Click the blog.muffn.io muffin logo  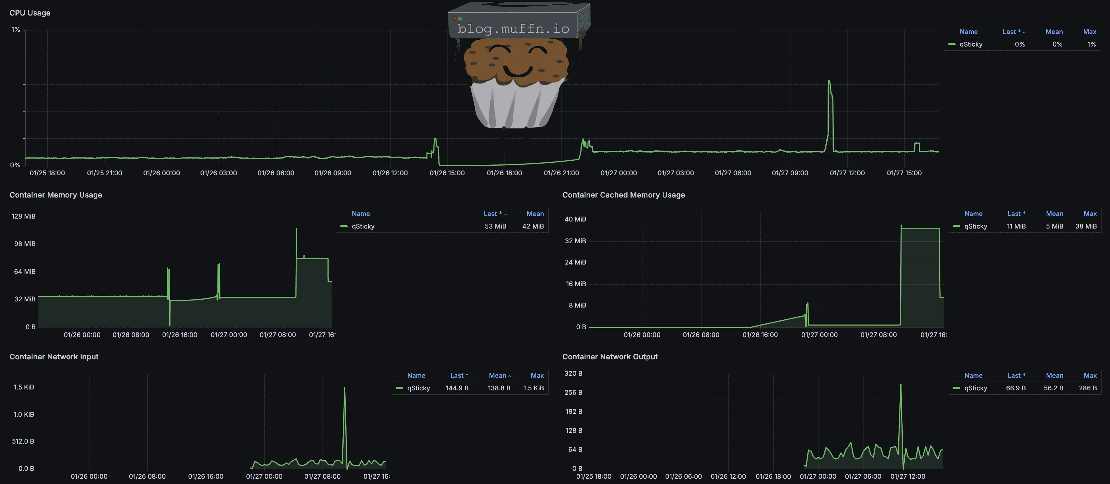[517, 65]
